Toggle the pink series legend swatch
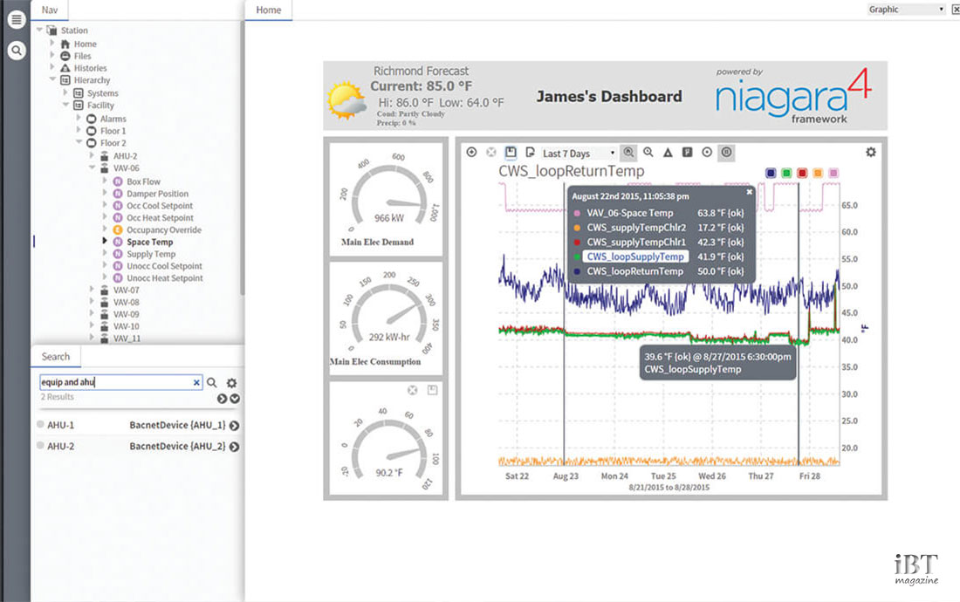 tap(833, 173)
